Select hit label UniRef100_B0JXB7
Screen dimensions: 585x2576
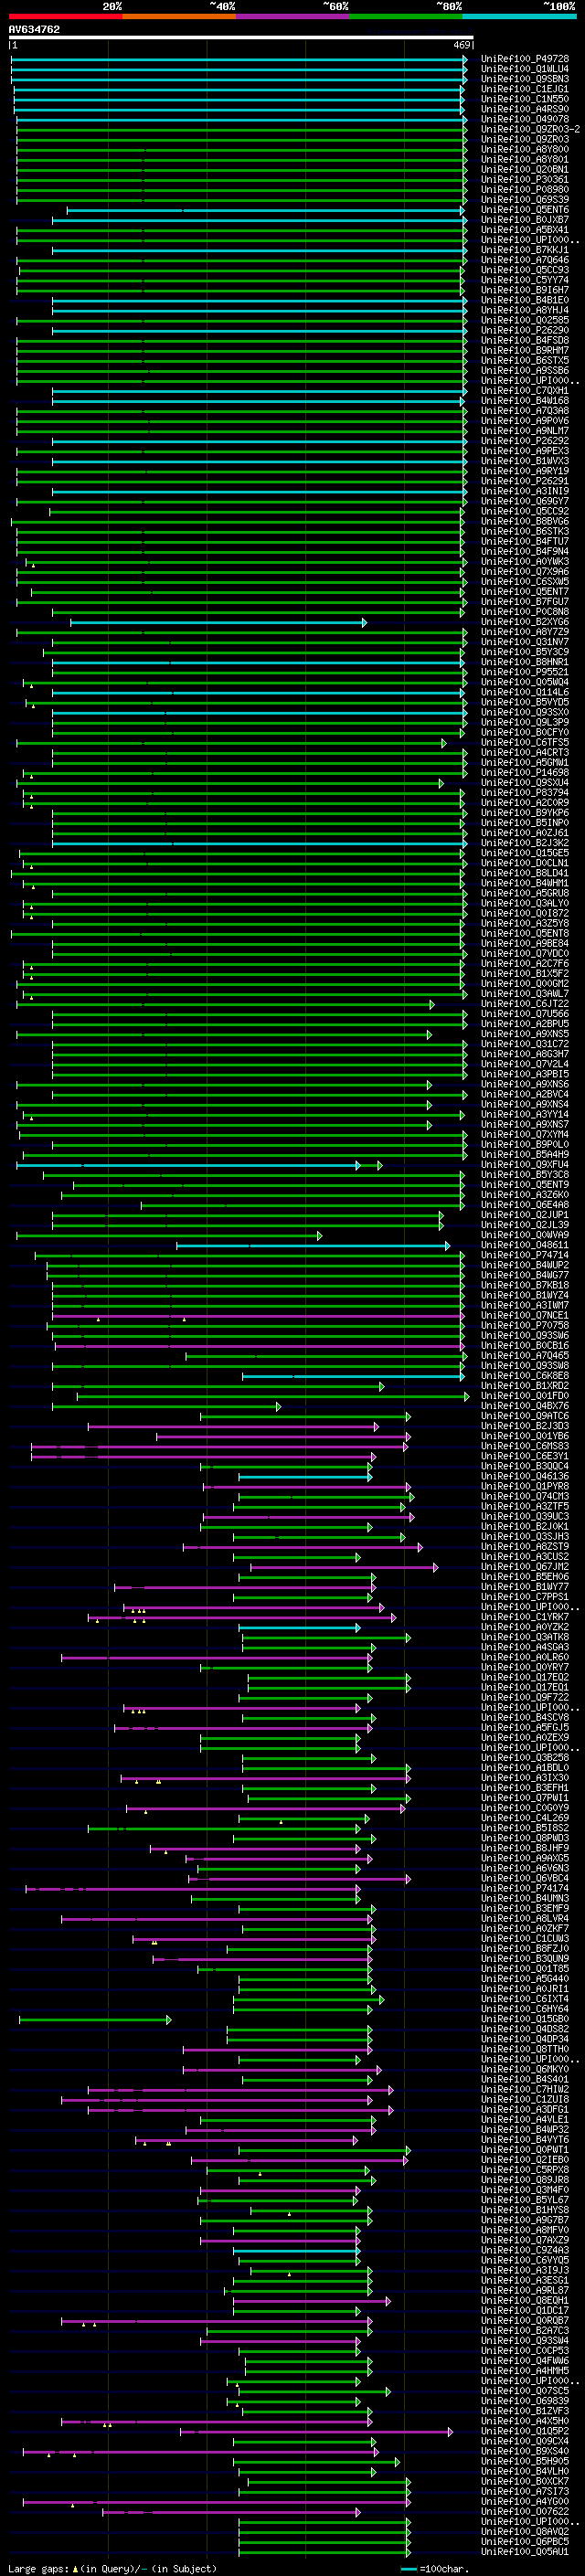pyautogui.click(x=525, y=220)
